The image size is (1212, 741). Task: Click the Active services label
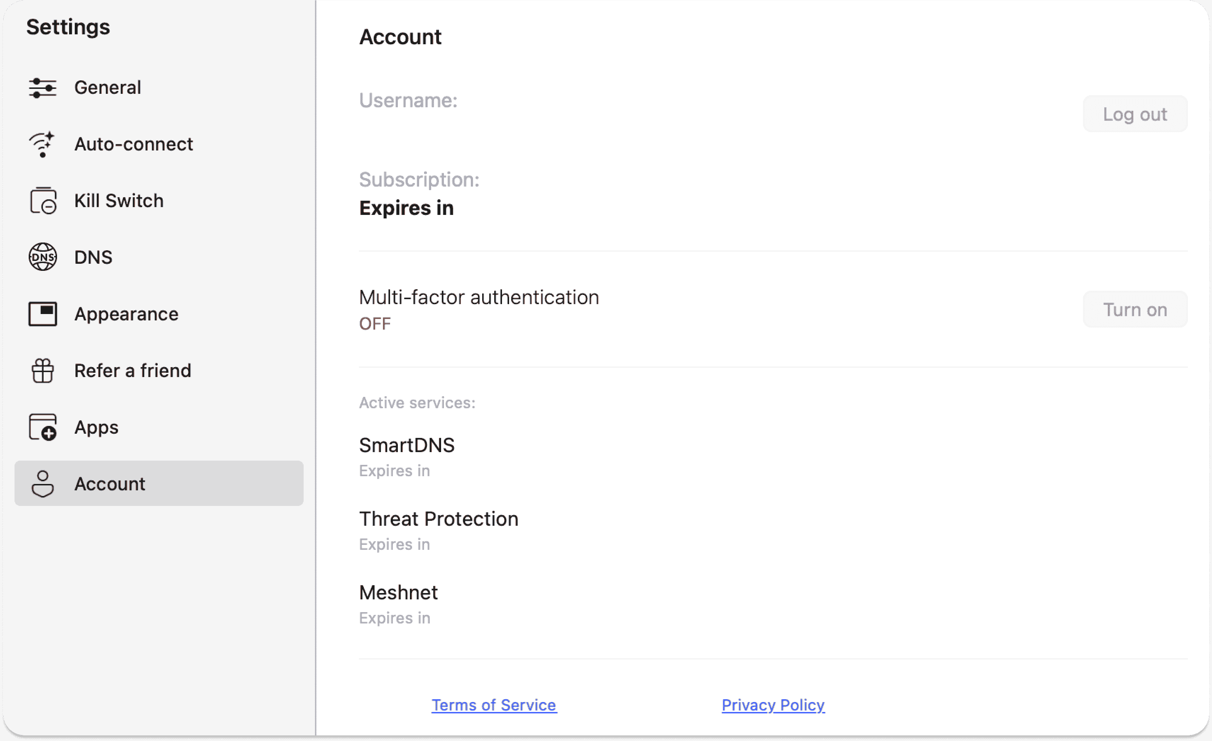(417, 403)
